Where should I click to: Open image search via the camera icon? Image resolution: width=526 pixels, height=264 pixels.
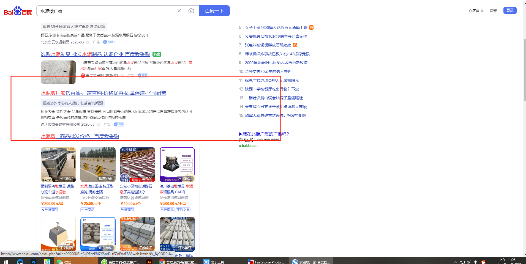[191, 11]
